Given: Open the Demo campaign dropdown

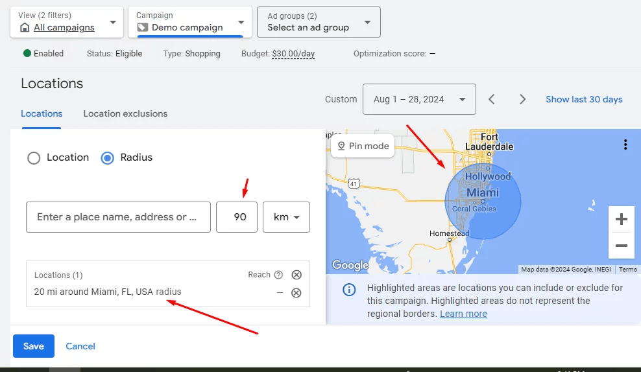Looking at the screenshot, I should (x=189, y=22).
